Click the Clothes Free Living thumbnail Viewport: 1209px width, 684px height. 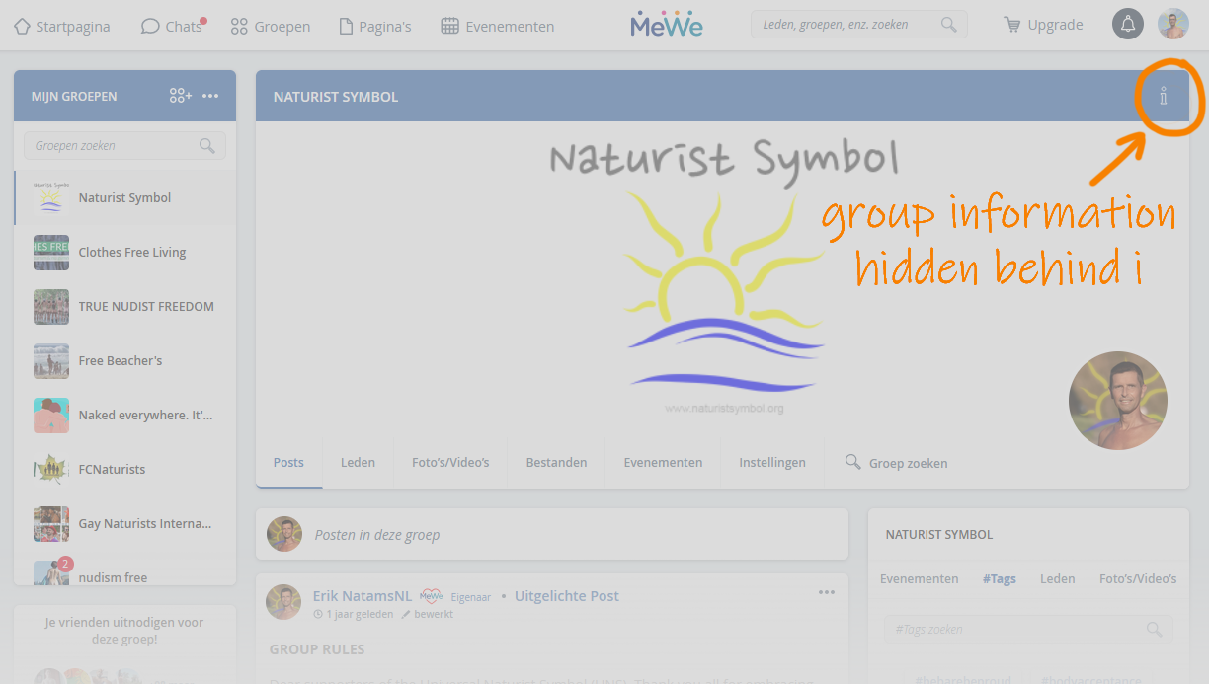coord(51,253)
